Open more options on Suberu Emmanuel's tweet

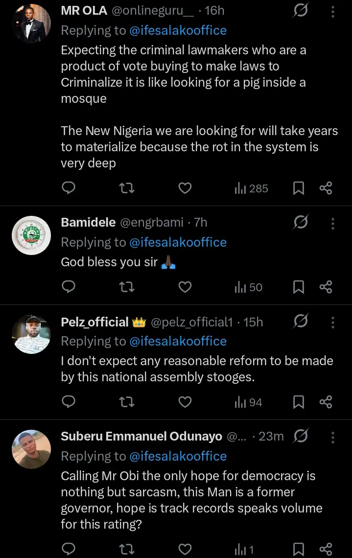pyautogui.click(x=333, y=437)
